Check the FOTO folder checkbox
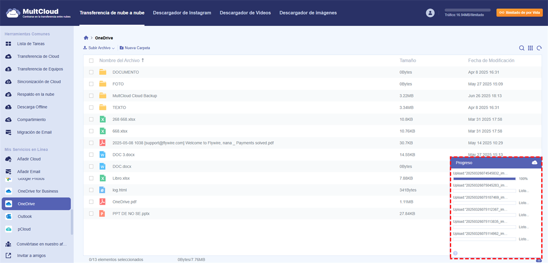The height and width of the screenshot is (263, 548). [91, 84]
